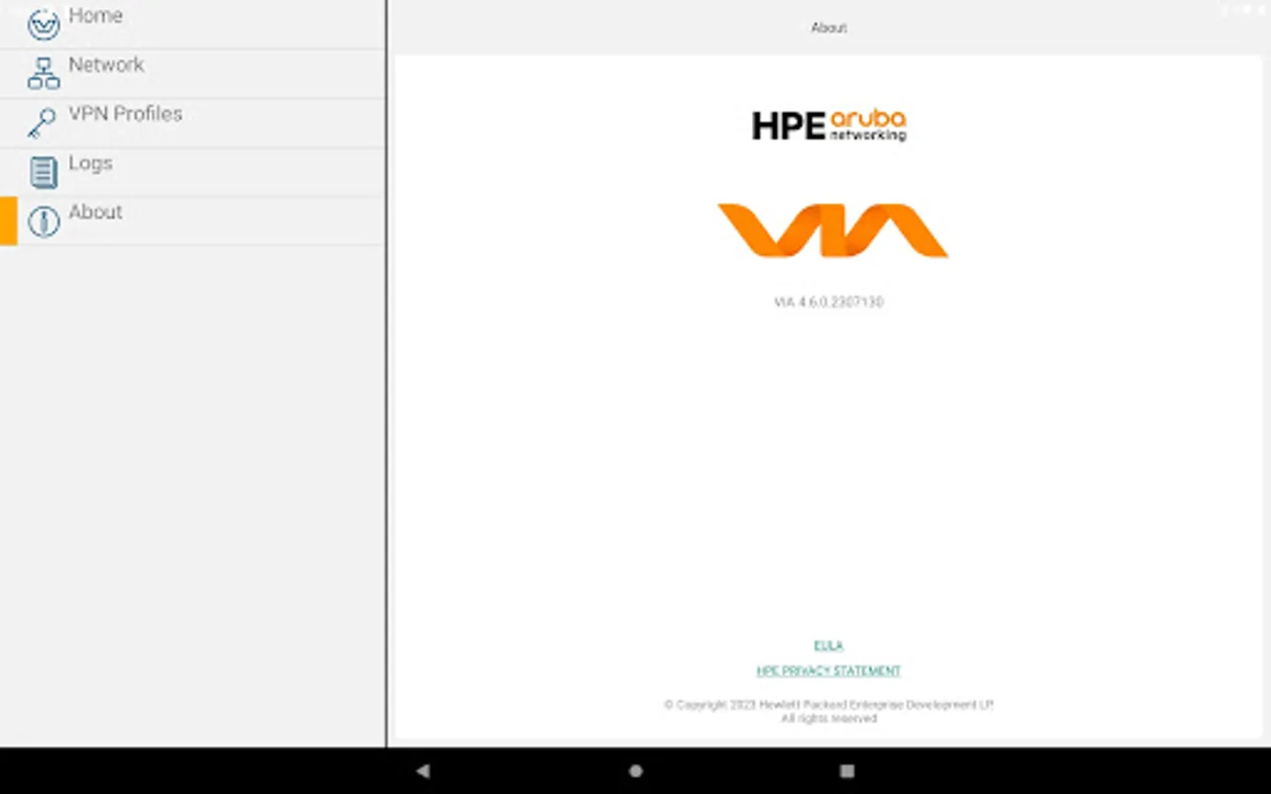Click the HPE aruba networking logo
1271x794 pixels.
(x=829, y=125)
